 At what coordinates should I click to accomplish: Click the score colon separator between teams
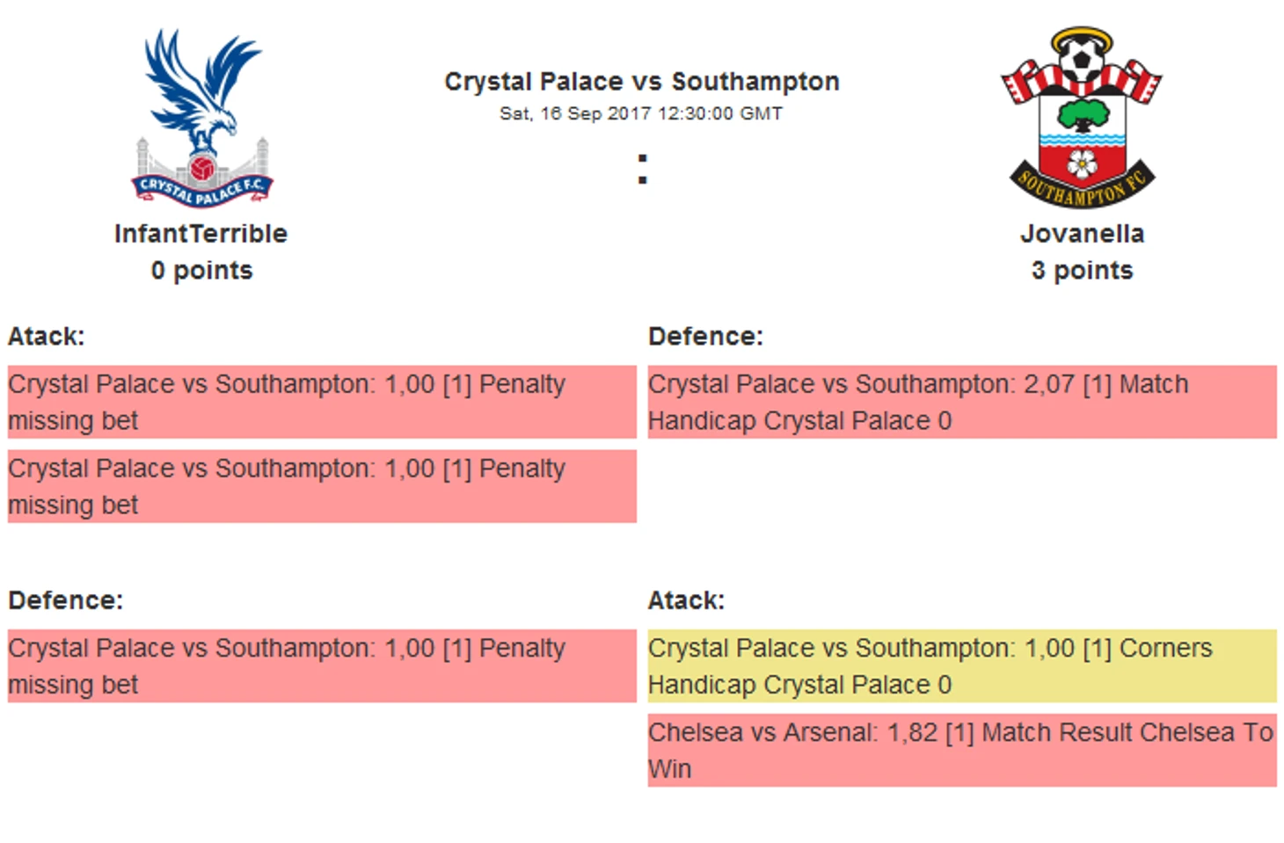tap(643, 169)
